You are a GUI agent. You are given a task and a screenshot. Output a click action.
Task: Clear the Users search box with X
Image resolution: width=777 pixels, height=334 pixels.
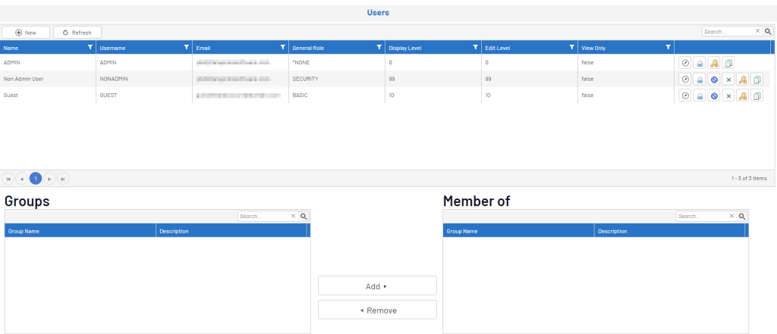[757, 31]
